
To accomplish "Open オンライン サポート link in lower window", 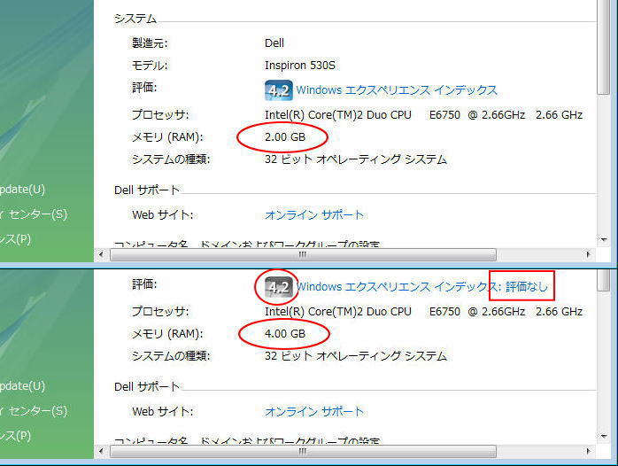I will coord(314,412).
